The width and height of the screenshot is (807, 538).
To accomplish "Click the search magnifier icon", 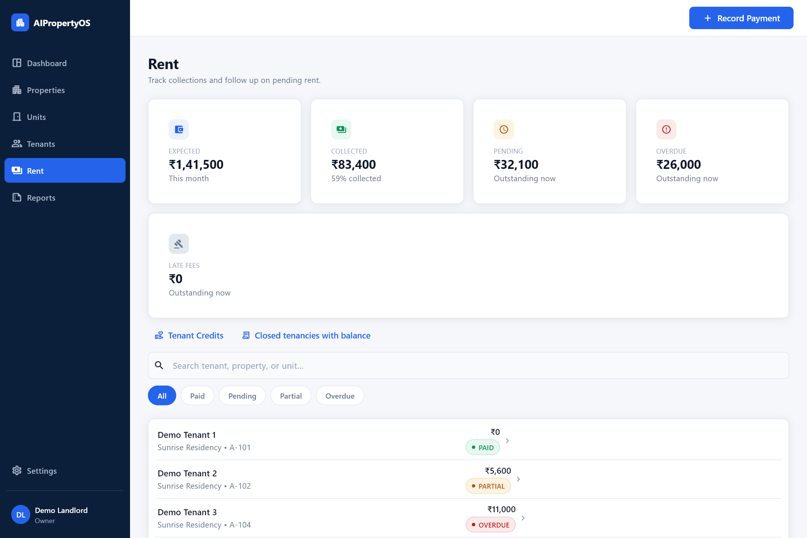I will (159, 365).
